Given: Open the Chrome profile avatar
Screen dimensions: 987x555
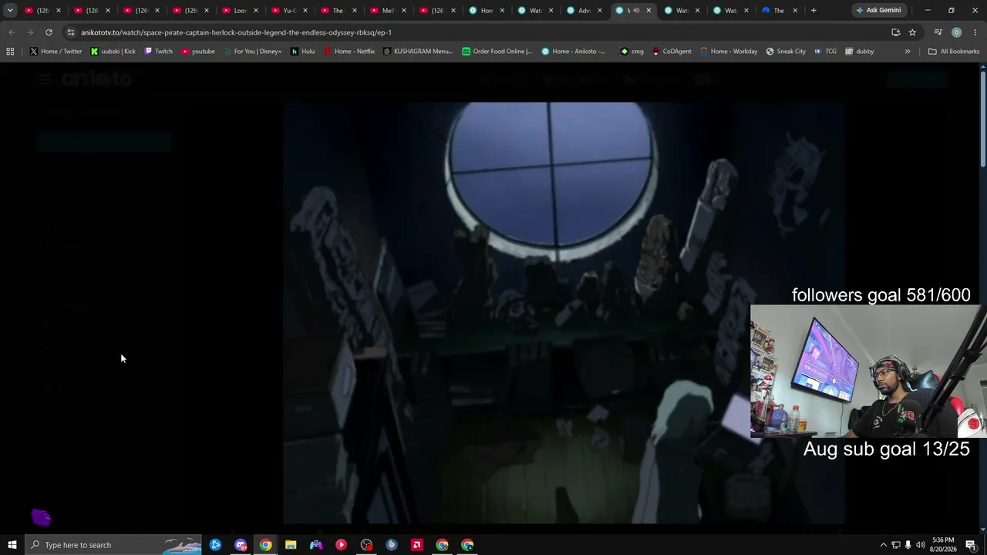Looking at the screenshot, I should click(956, 32).
